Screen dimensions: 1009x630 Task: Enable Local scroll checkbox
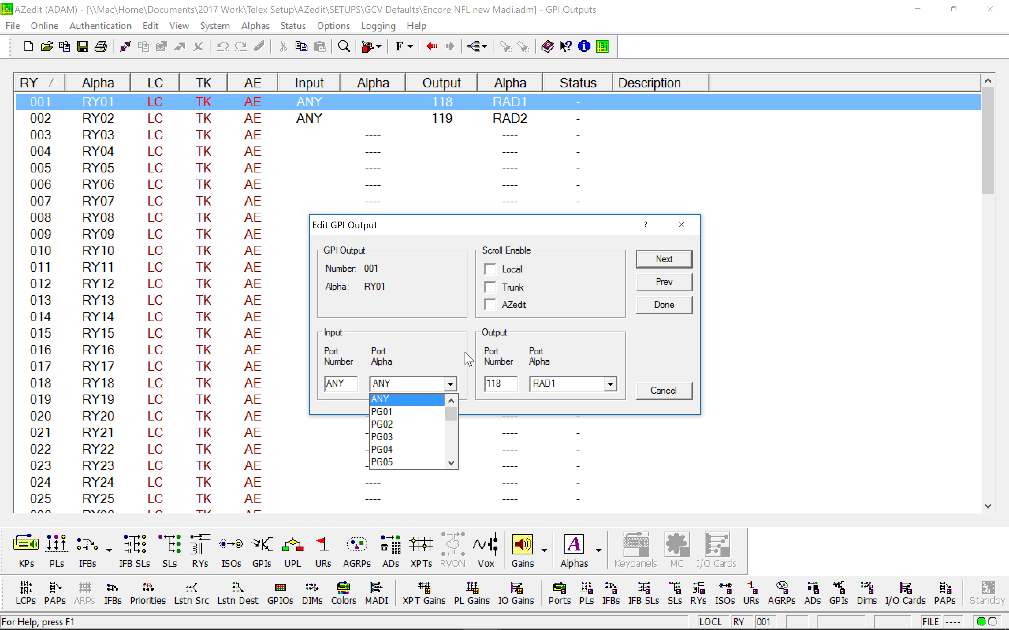490,269
